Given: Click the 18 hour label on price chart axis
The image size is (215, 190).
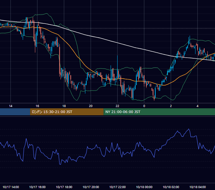Looking at the screenshot, I should pyautogui.click(x=64, y=106).
